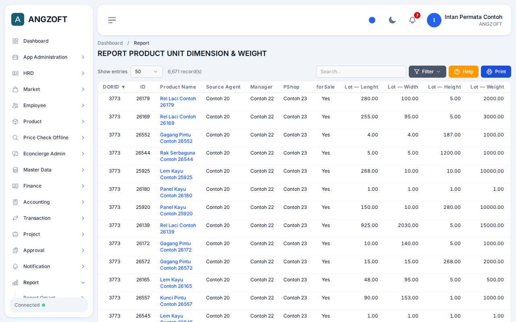Expand the Market menu chevron

[83, 89]
